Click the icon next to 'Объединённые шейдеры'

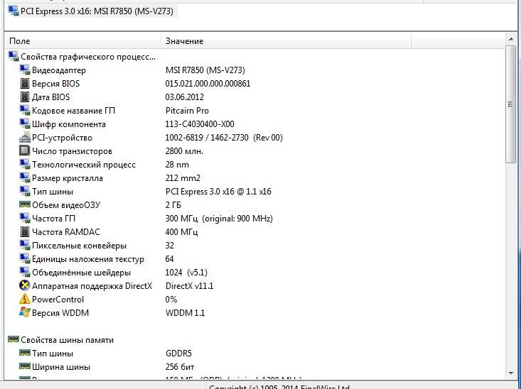(25, 273)
